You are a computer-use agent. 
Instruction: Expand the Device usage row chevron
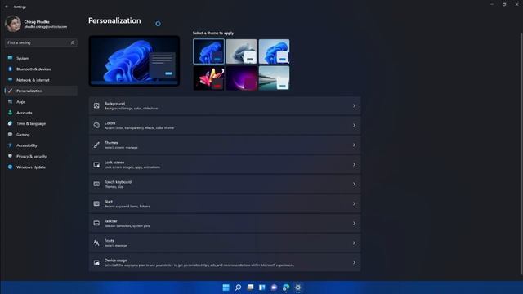(354, 263)
